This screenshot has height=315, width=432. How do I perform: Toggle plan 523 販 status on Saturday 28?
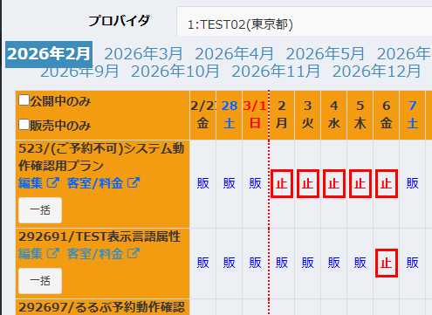(x=230, y=183)
